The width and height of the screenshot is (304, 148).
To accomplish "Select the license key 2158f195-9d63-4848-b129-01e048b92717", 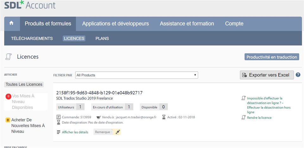I will pos(99,93).
